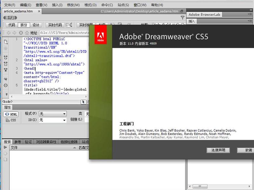254x190 pixels.
Task: Select the <body> tag in tag selector
Action: coord(7,102)
